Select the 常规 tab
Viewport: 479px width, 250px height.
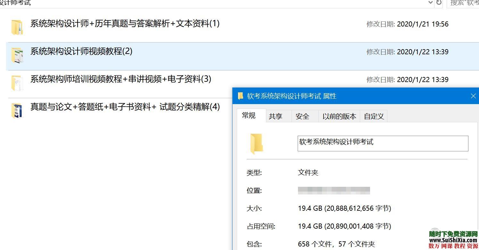[249, 116]
